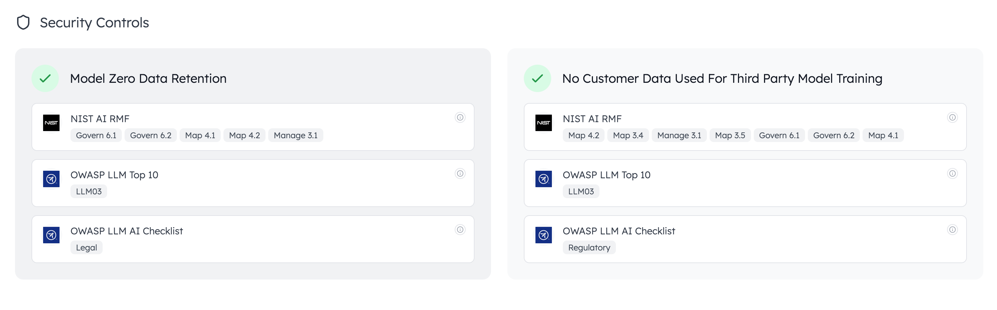997x310 pixels.
Task: Click info icon for right OWASP LLM Top 10
Action: point(952,173)
